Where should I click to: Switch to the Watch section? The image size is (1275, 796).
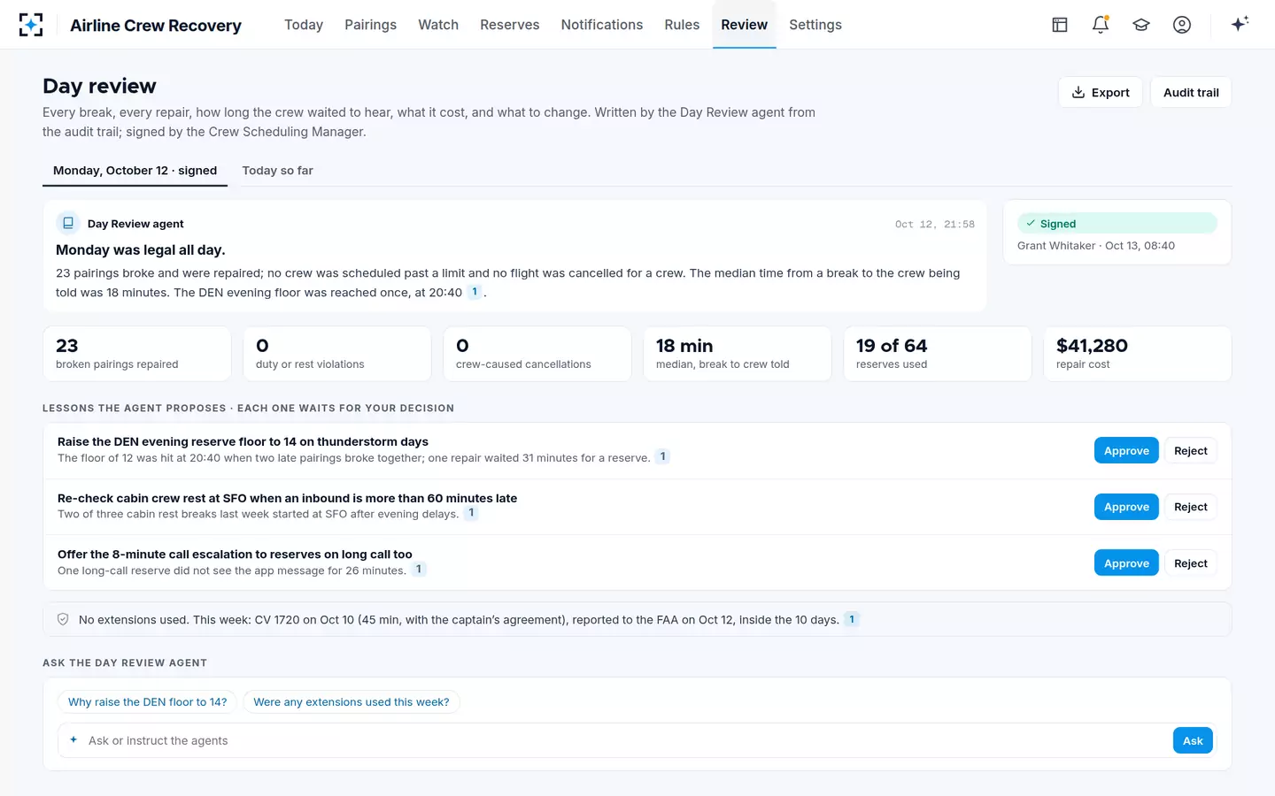[438, 25]
